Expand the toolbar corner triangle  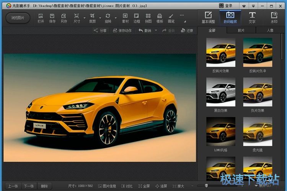(x=185, y=21)
